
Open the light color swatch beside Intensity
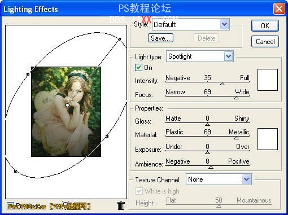[268, 80]
